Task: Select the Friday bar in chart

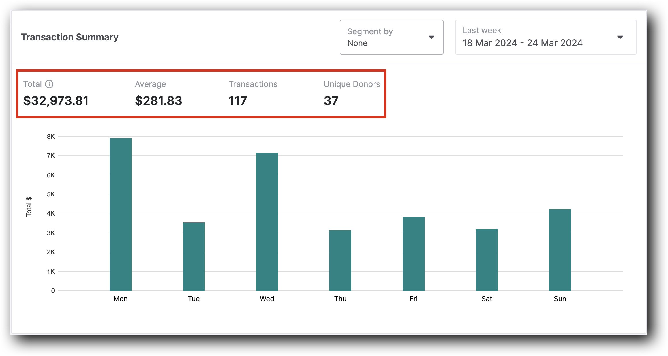Action: point(414,253)
